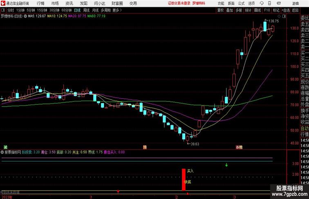Image resolution: width=309 pixels, height=199 pixels.
Task: Open the 发现 menu
Action: click(83, 3)
